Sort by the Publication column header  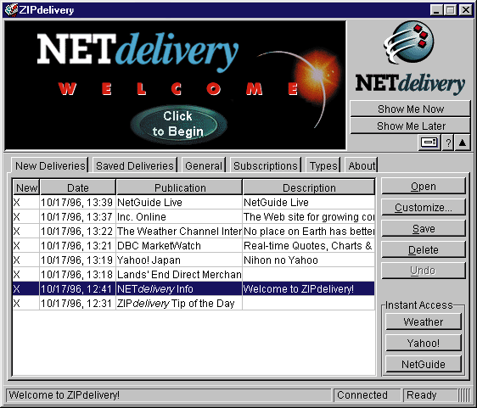179,187
